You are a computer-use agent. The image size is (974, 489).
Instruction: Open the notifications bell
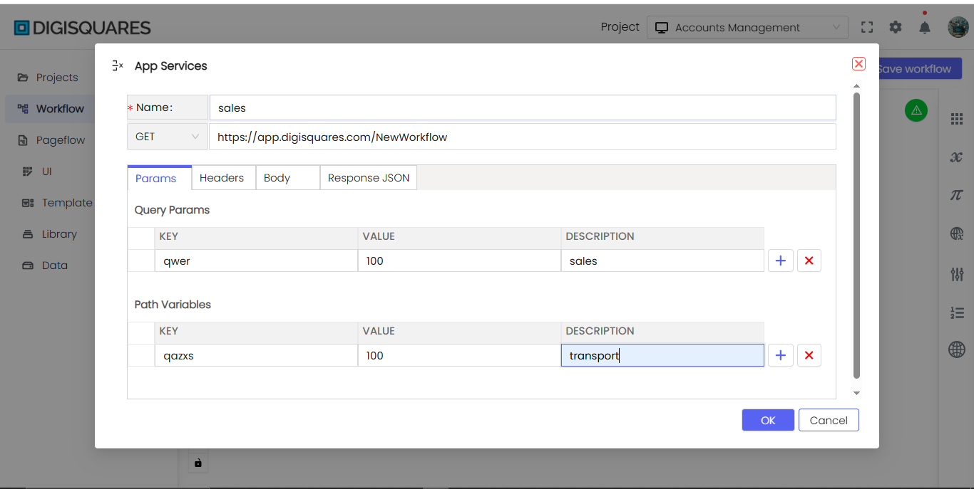tap(925, 27)
